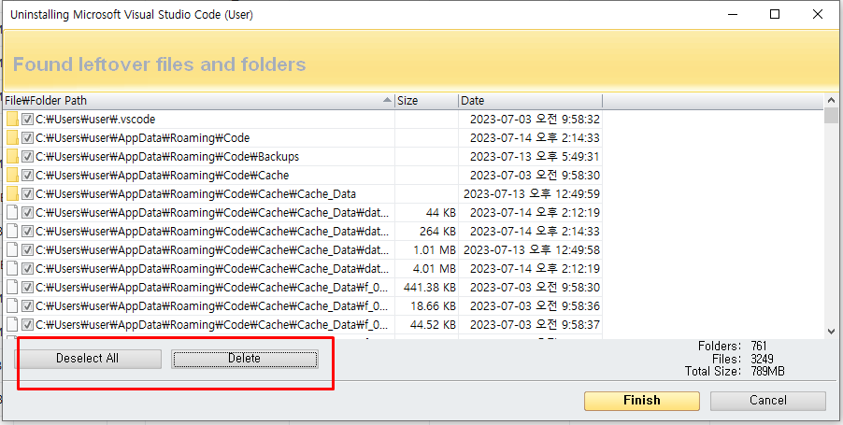This screenshot has height=425, width=843.
Task: Click file icon of the 264 KB row
Action: click(12, 232)
